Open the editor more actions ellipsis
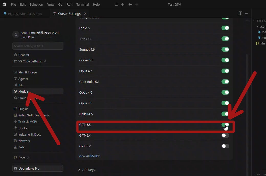 (247, 13)
